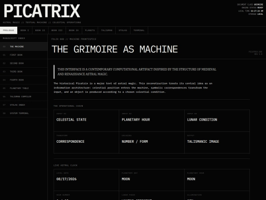Open the PROLOGUE tab
This screenshot has height=200, width=266.
8,30
